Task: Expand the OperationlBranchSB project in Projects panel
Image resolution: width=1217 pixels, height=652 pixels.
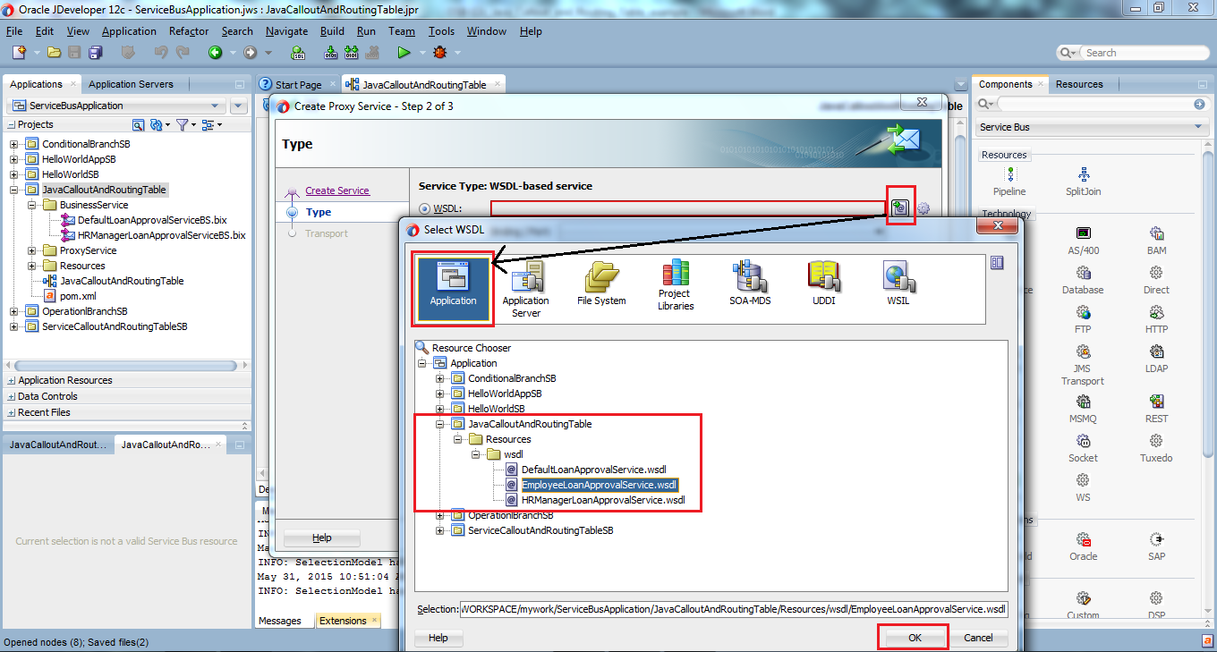Action: tap(13, 311)
